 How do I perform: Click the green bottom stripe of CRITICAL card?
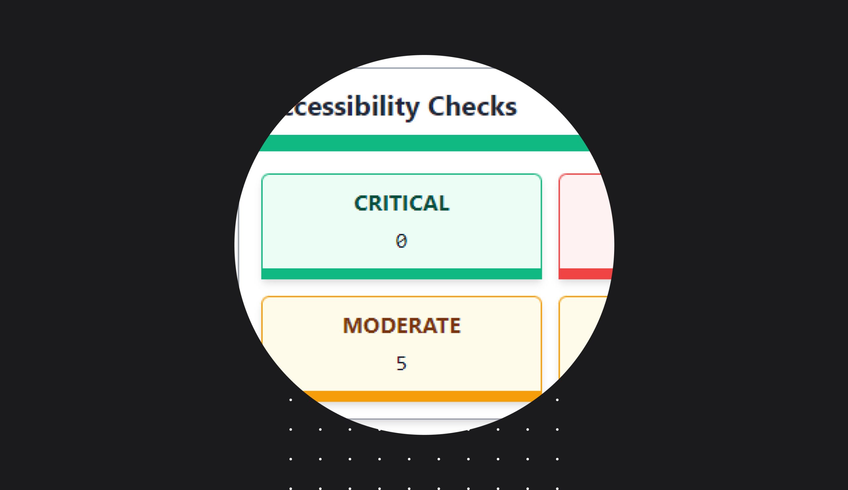[x=401, y=274]
